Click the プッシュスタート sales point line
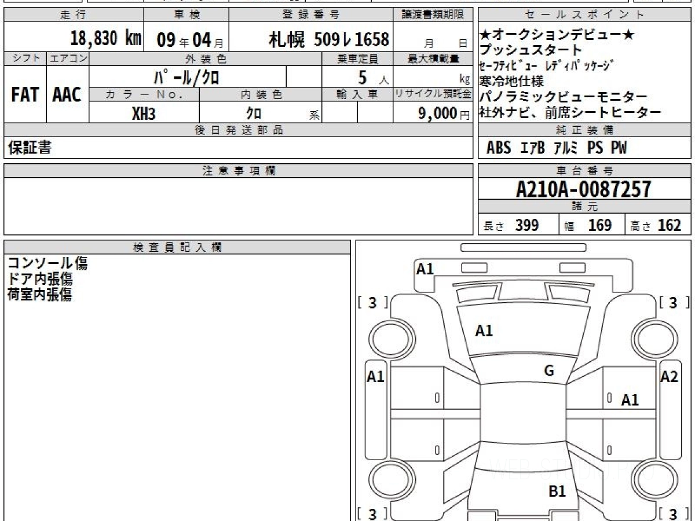Screen dimensions: 695x521 tap(531, 50)
